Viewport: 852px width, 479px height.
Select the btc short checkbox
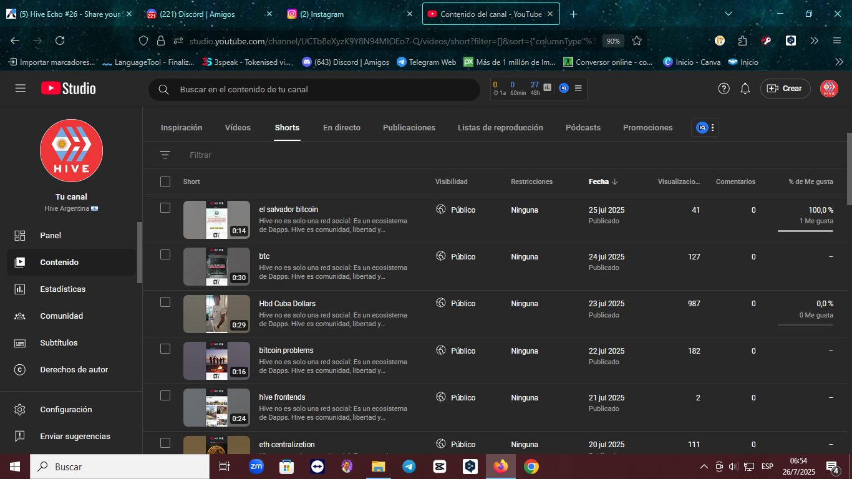(x=165, y=254)
